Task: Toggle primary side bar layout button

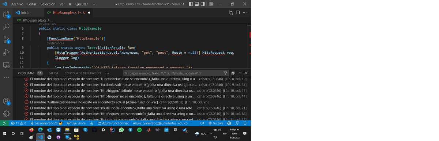Action: click(x=191, y=4)
